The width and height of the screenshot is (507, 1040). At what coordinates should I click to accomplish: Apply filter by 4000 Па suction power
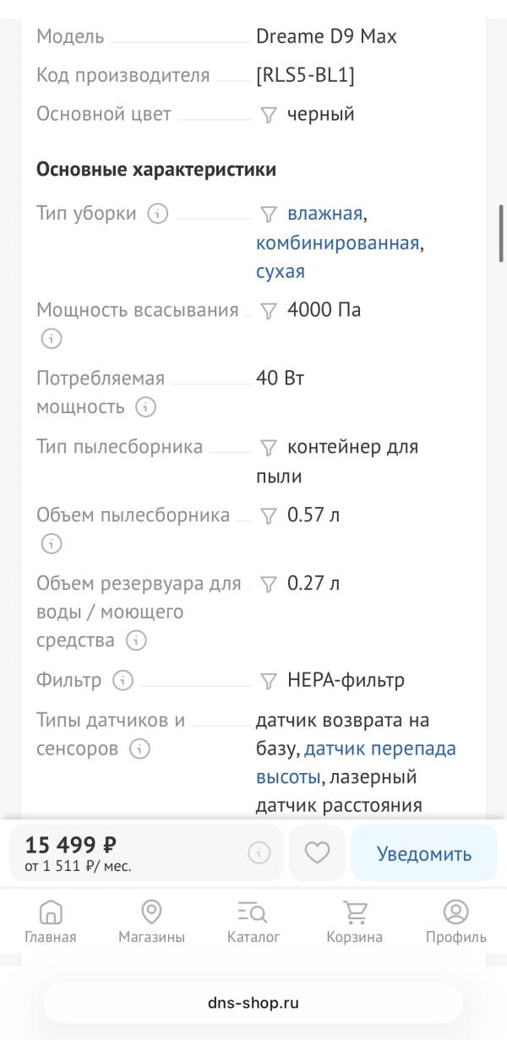click(269, 311)
